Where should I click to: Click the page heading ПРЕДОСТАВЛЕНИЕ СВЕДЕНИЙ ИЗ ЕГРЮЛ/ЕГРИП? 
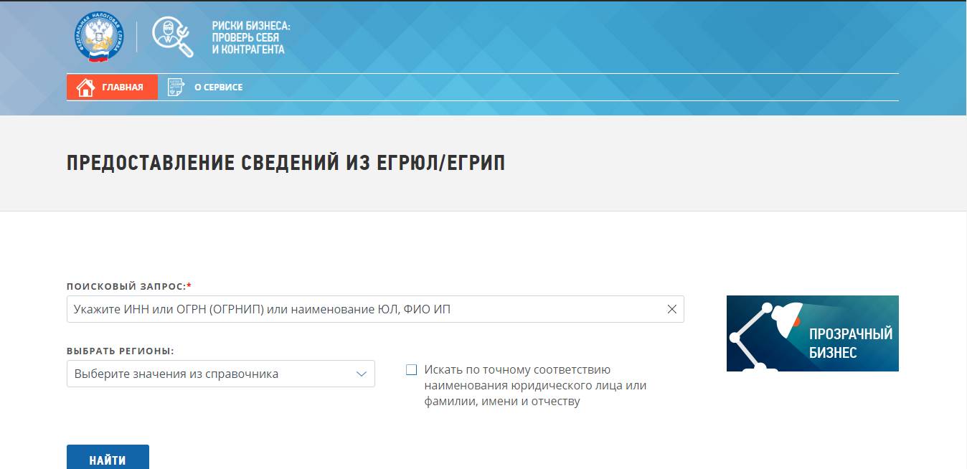point(286,163)
